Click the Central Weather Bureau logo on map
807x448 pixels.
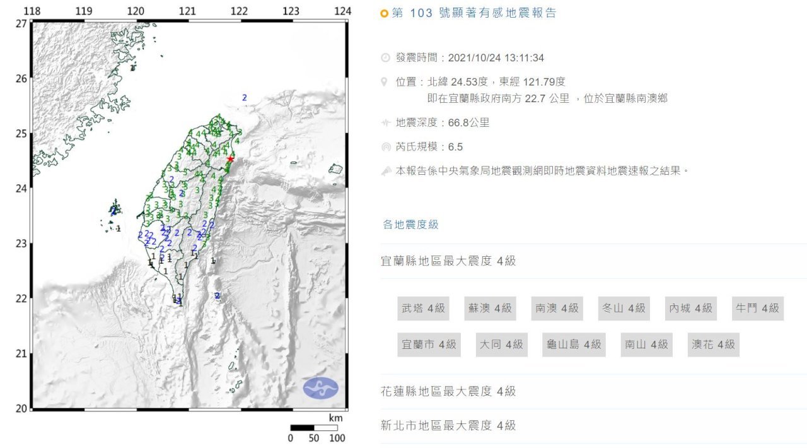click(320, 387)
